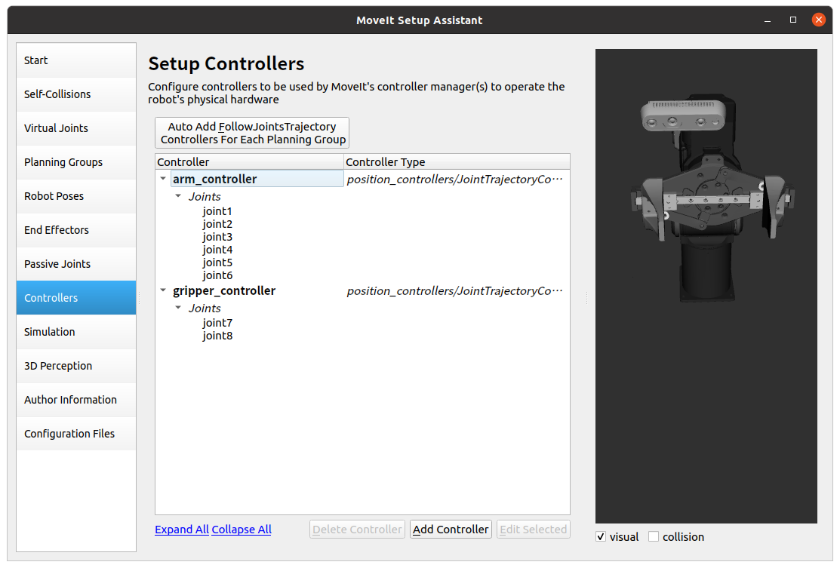Collapse Joints under gripper_controller

178,308
